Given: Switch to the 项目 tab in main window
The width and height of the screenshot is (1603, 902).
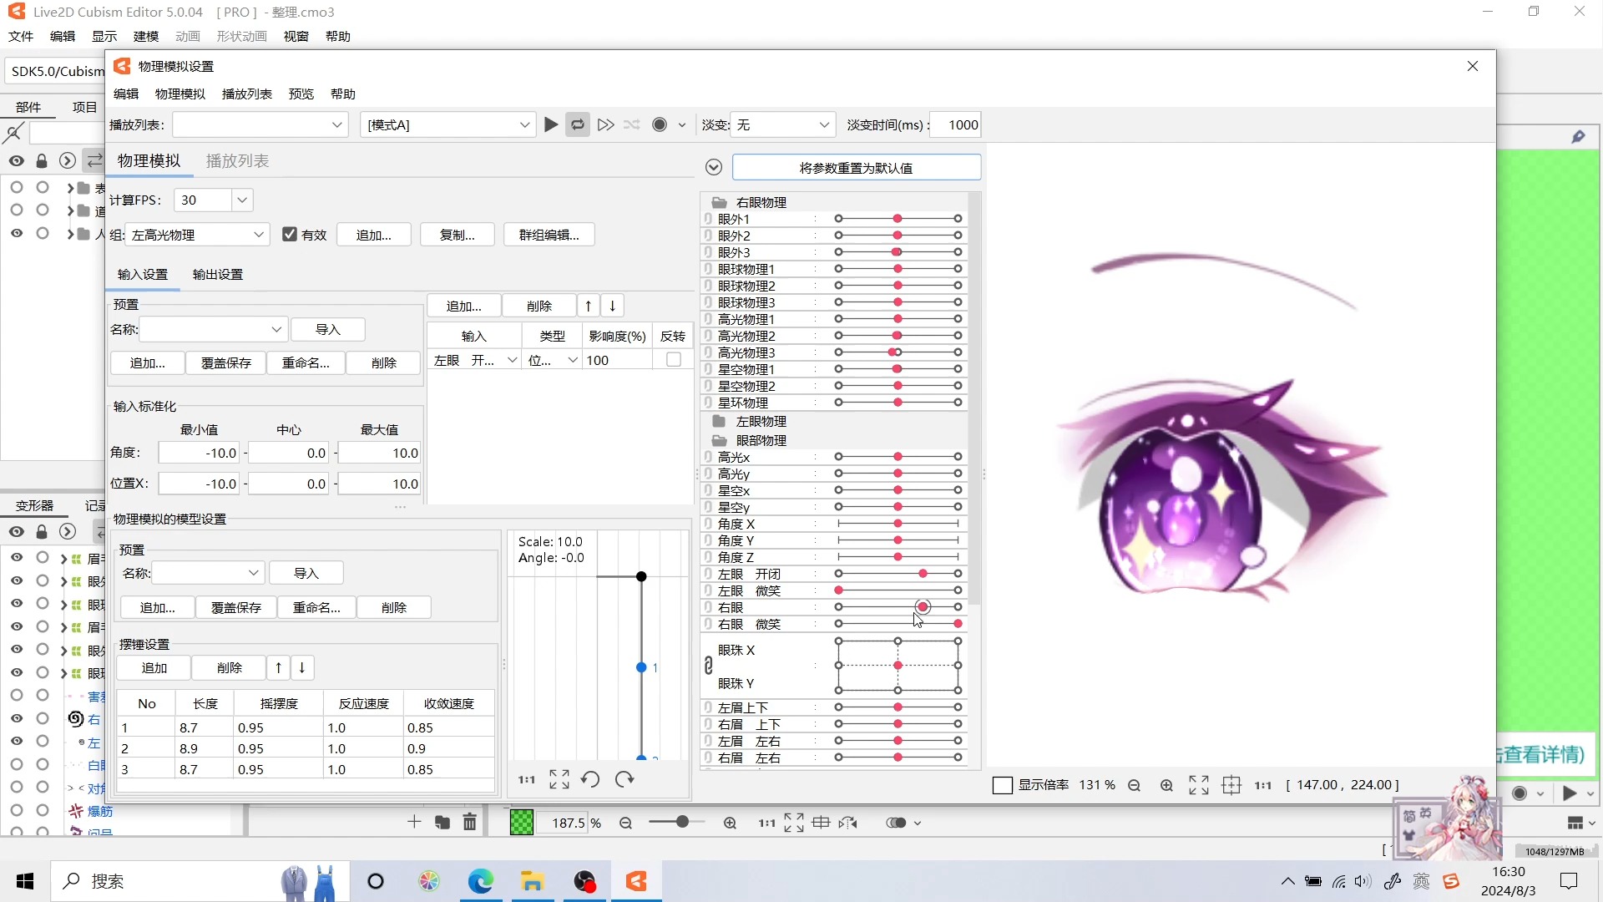Looking at the screenshot, I should pos(84,107).
